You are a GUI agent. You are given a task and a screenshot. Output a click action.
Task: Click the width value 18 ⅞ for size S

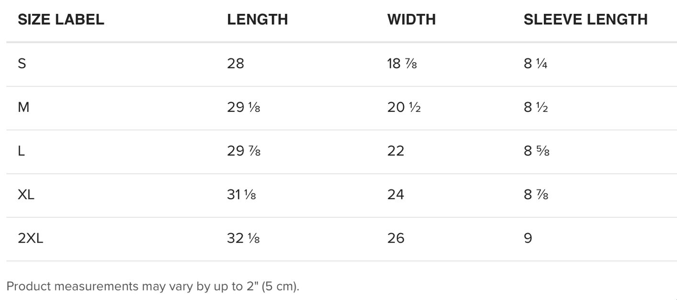coord(402,64)
